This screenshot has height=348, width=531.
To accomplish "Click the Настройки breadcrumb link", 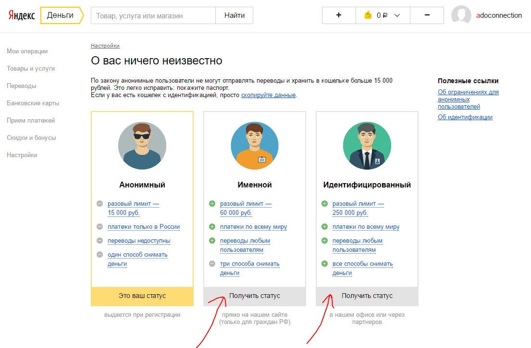I will 105,46.
